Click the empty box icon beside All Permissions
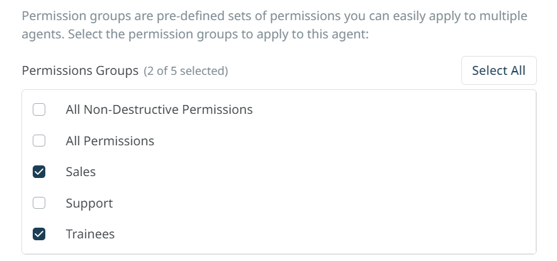 pos(39,141)
